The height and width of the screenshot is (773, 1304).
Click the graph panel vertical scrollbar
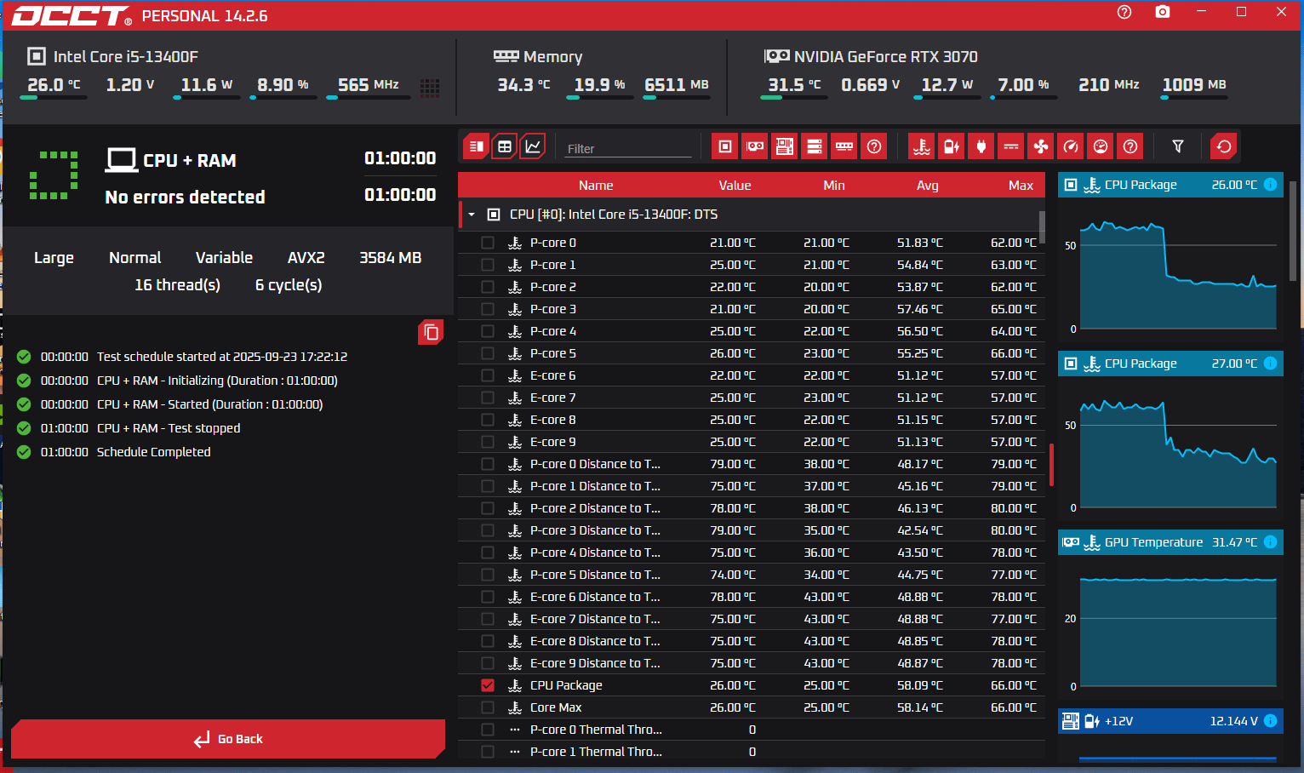(1294, 230)
